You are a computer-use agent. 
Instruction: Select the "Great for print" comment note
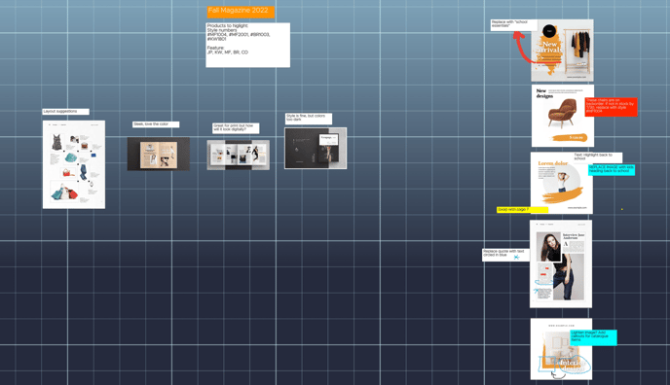(x=236, y=128)
